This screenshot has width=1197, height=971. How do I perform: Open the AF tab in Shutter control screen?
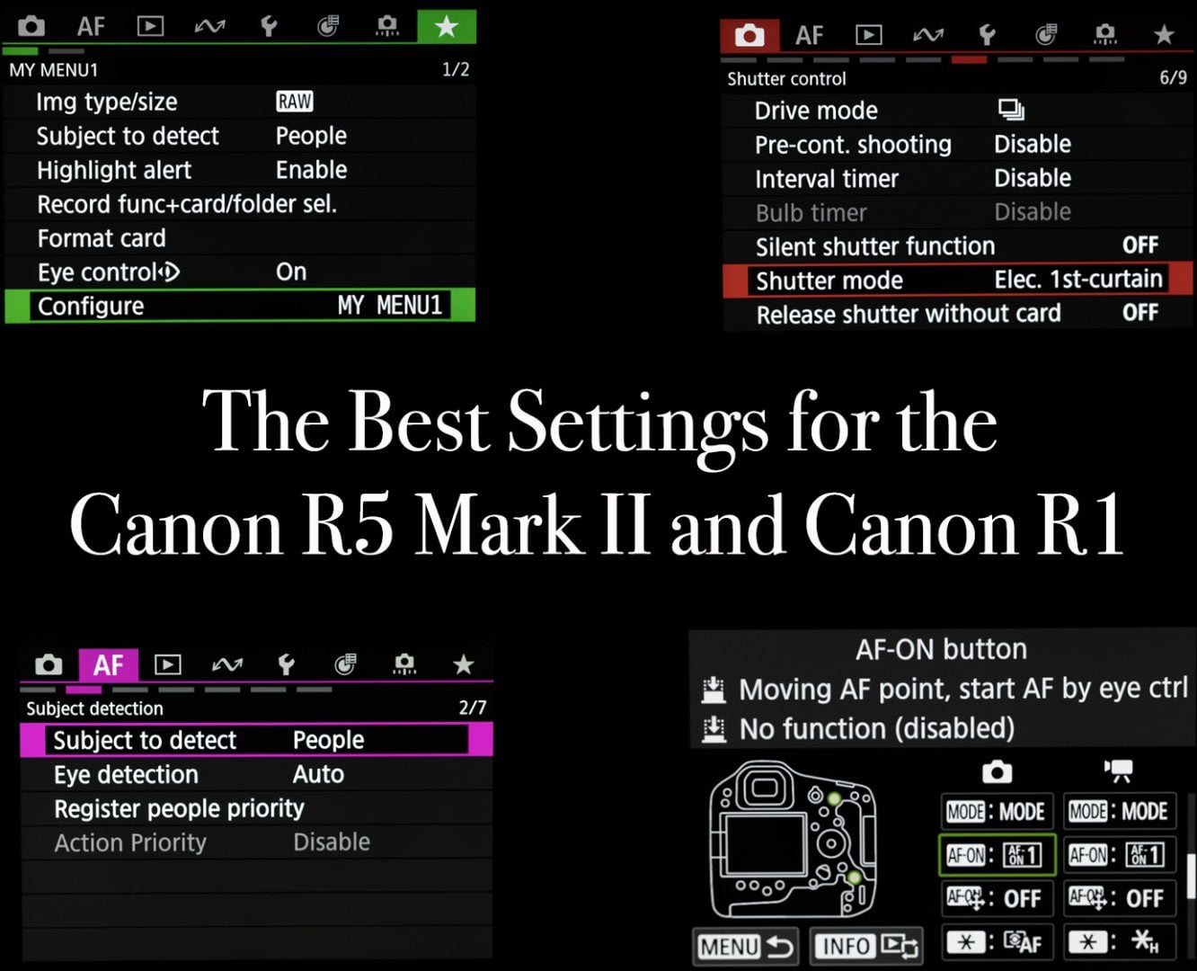tap(809, 35)
